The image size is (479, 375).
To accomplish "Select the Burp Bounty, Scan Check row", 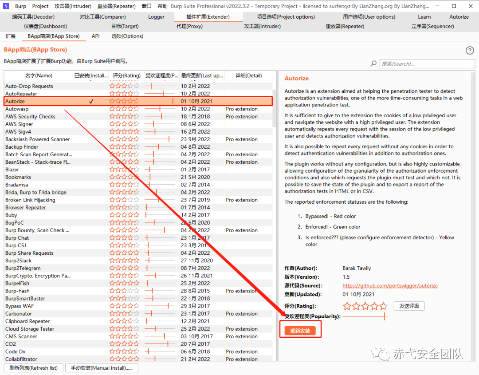I will pos(138,230).
